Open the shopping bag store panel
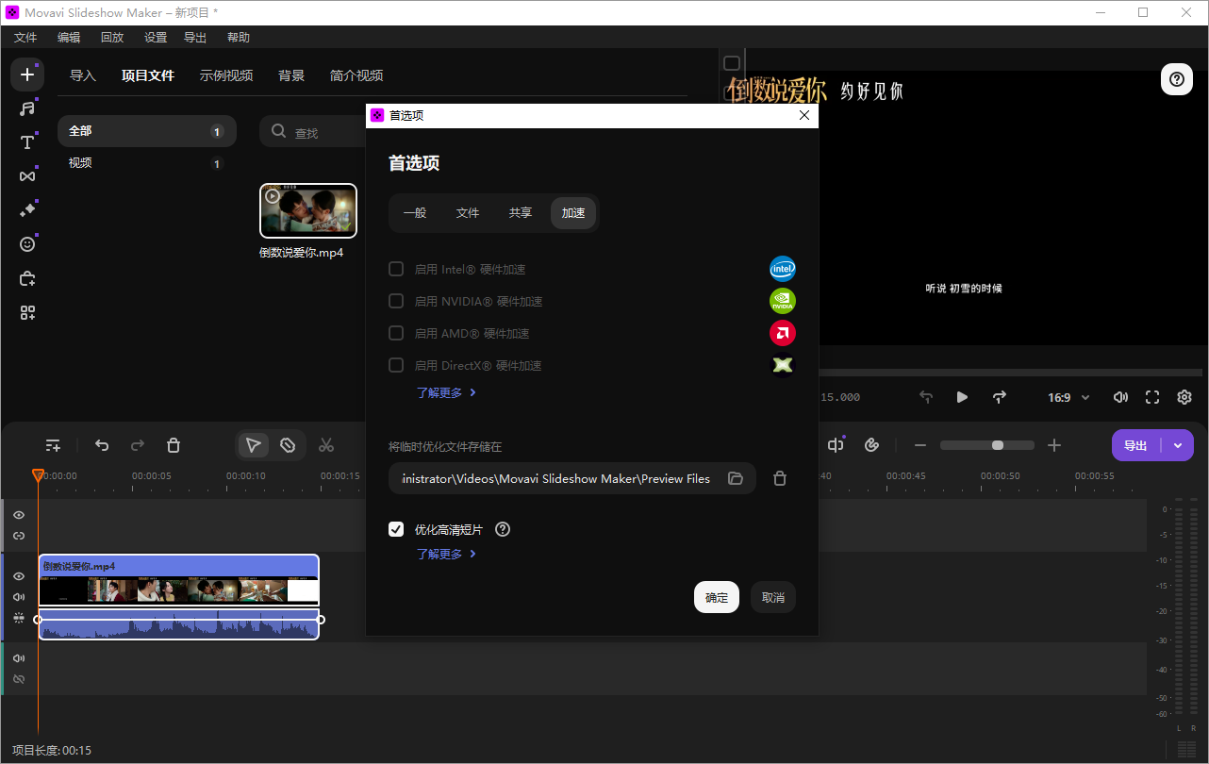 coord(27,278)
